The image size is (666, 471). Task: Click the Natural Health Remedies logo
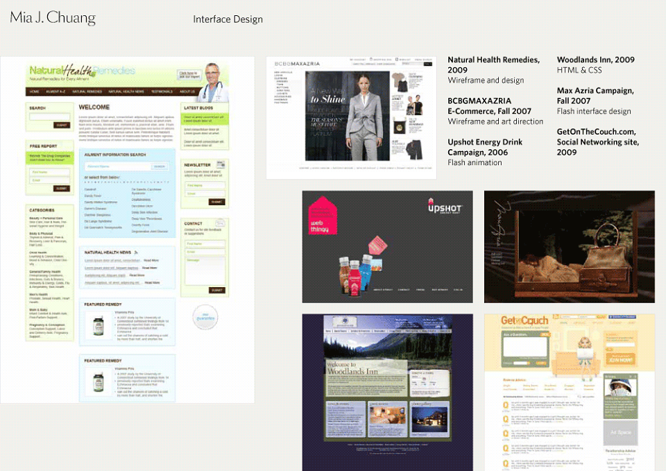coord(82,71)
